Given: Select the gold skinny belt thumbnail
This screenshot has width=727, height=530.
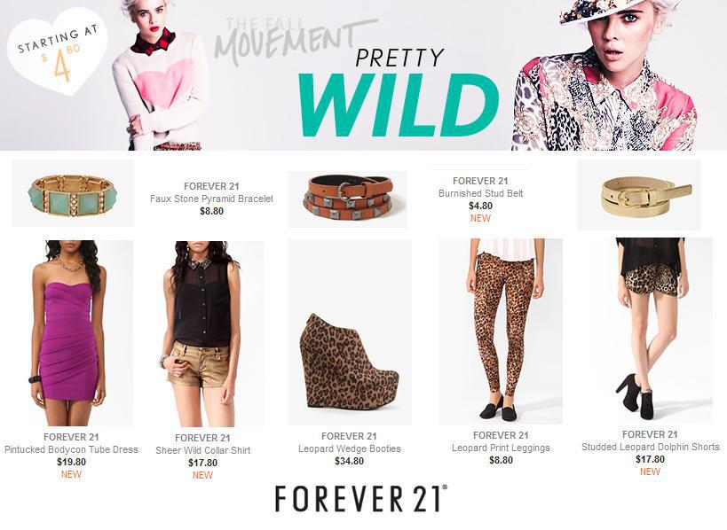Looking at the screenshot, I should pyautogui.click(x=639, y=195).
